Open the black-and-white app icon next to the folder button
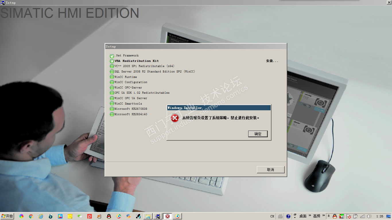392x220 pixels. click(138, 216)
